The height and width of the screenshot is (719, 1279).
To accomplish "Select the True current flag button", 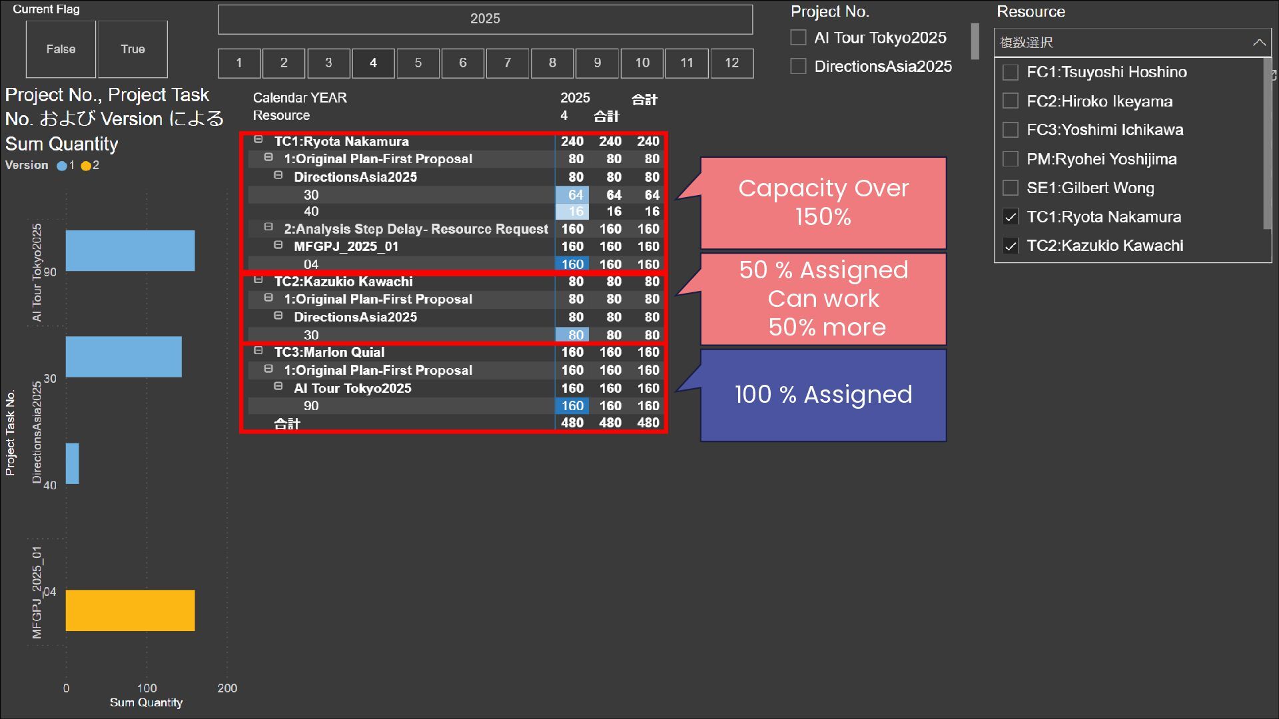I will [133, 49].
